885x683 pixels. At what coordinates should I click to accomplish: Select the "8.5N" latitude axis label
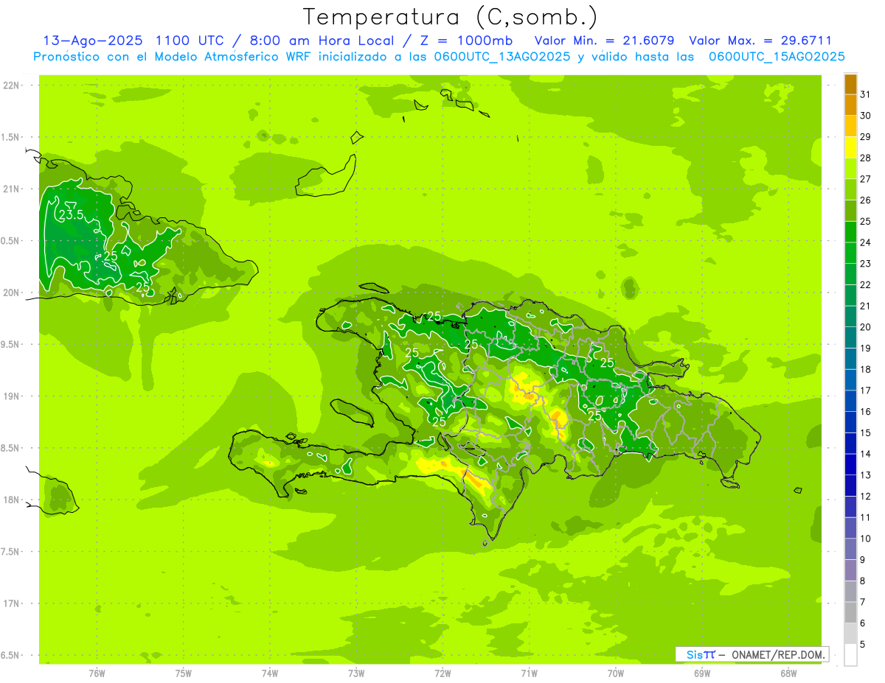click(x=11, y=448)
